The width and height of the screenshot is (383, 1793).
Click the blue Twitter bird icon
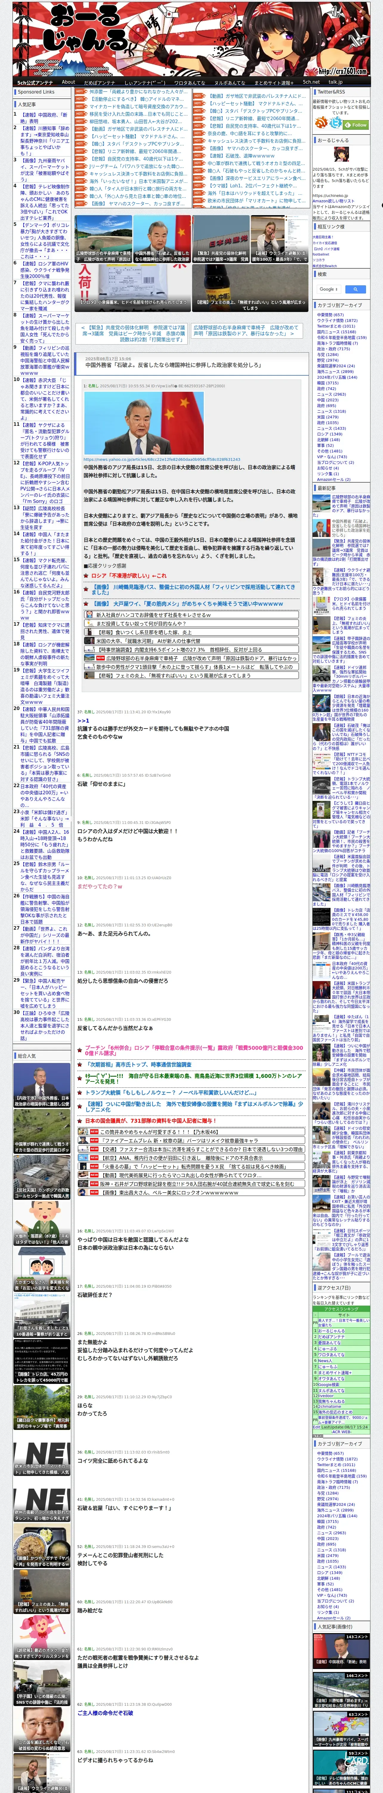[x=336, y=123]
